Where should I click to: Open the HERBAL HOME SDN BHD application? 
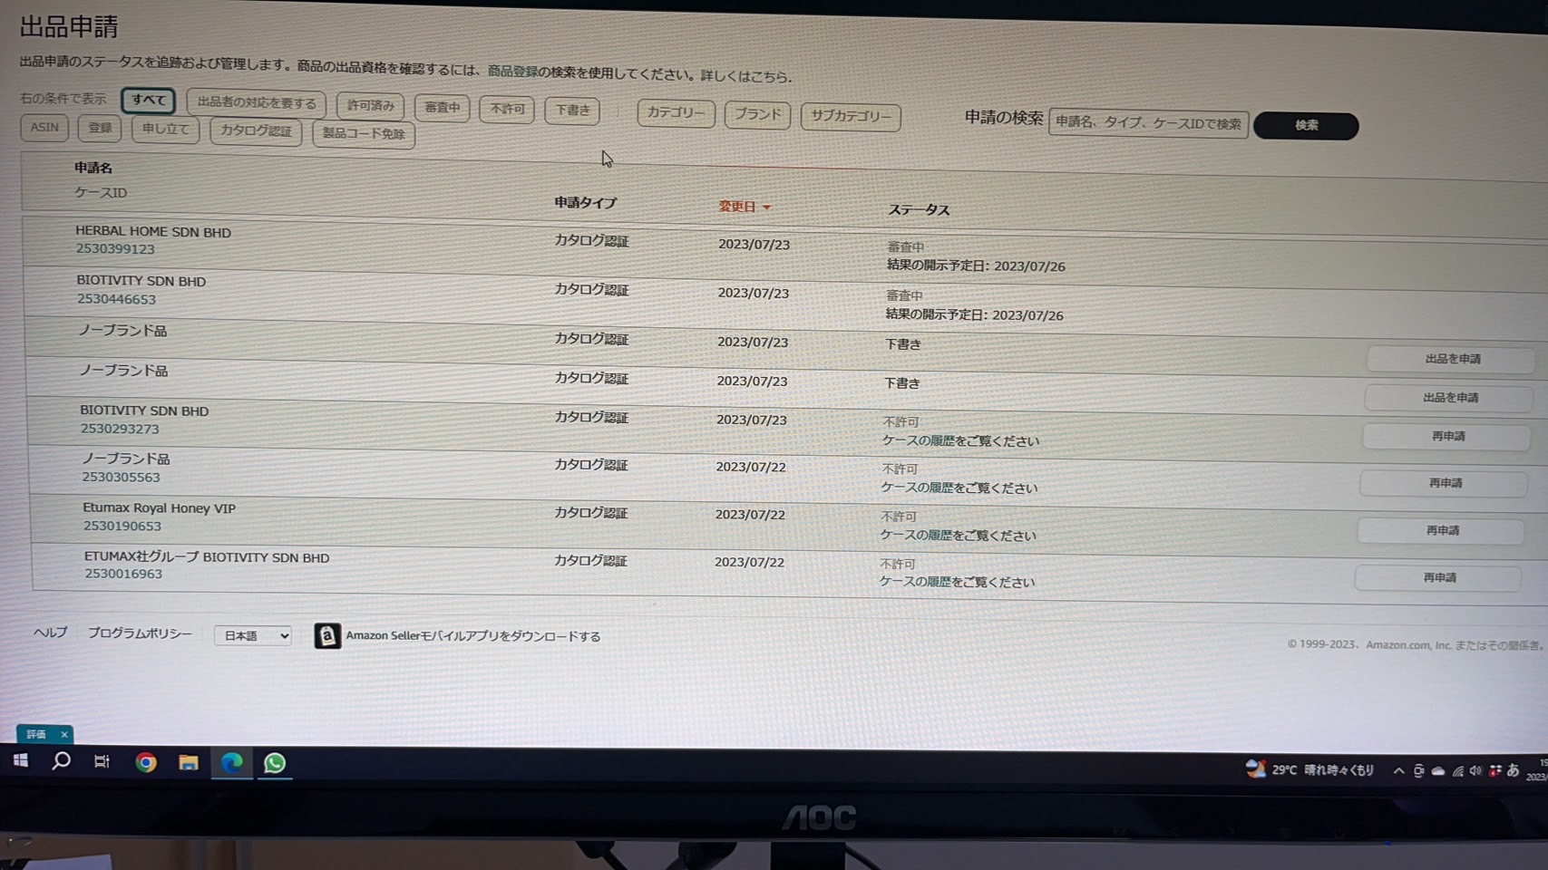coord(153,232)
